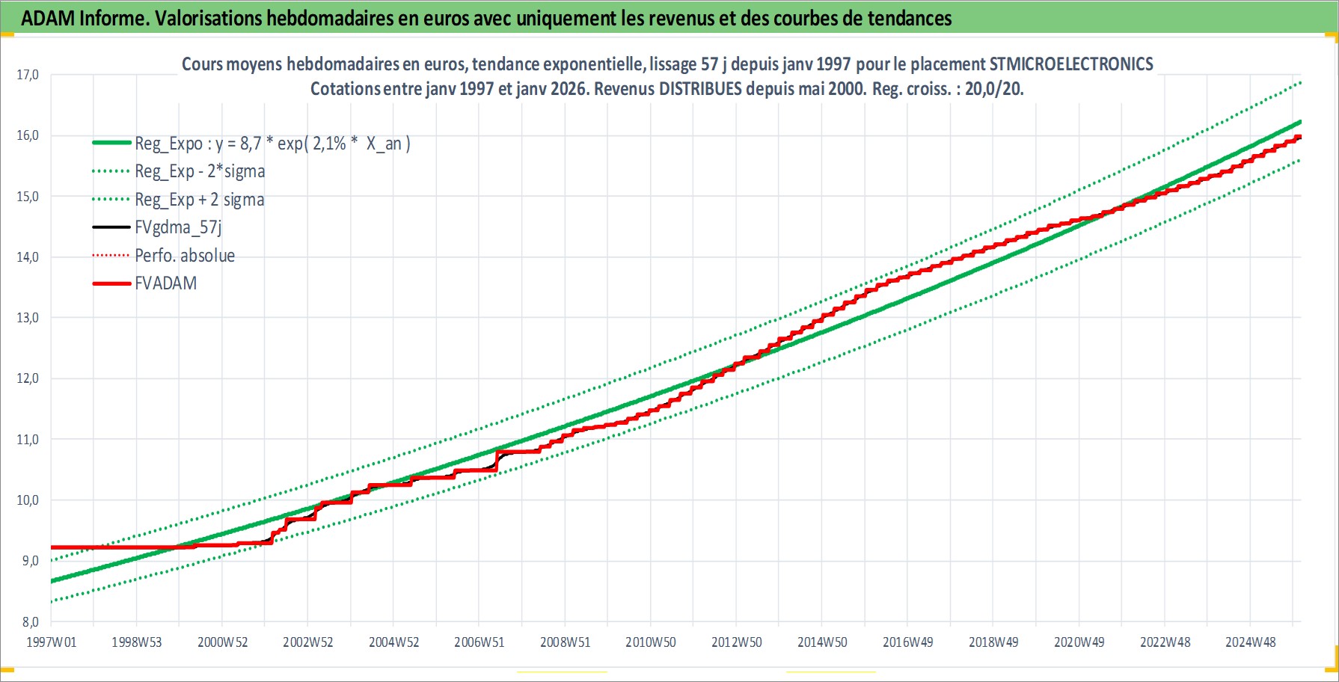This screenshot has width=1339, height=682.
Task: Click the y-axis label 9,0
Action: (x=30, y=561)
